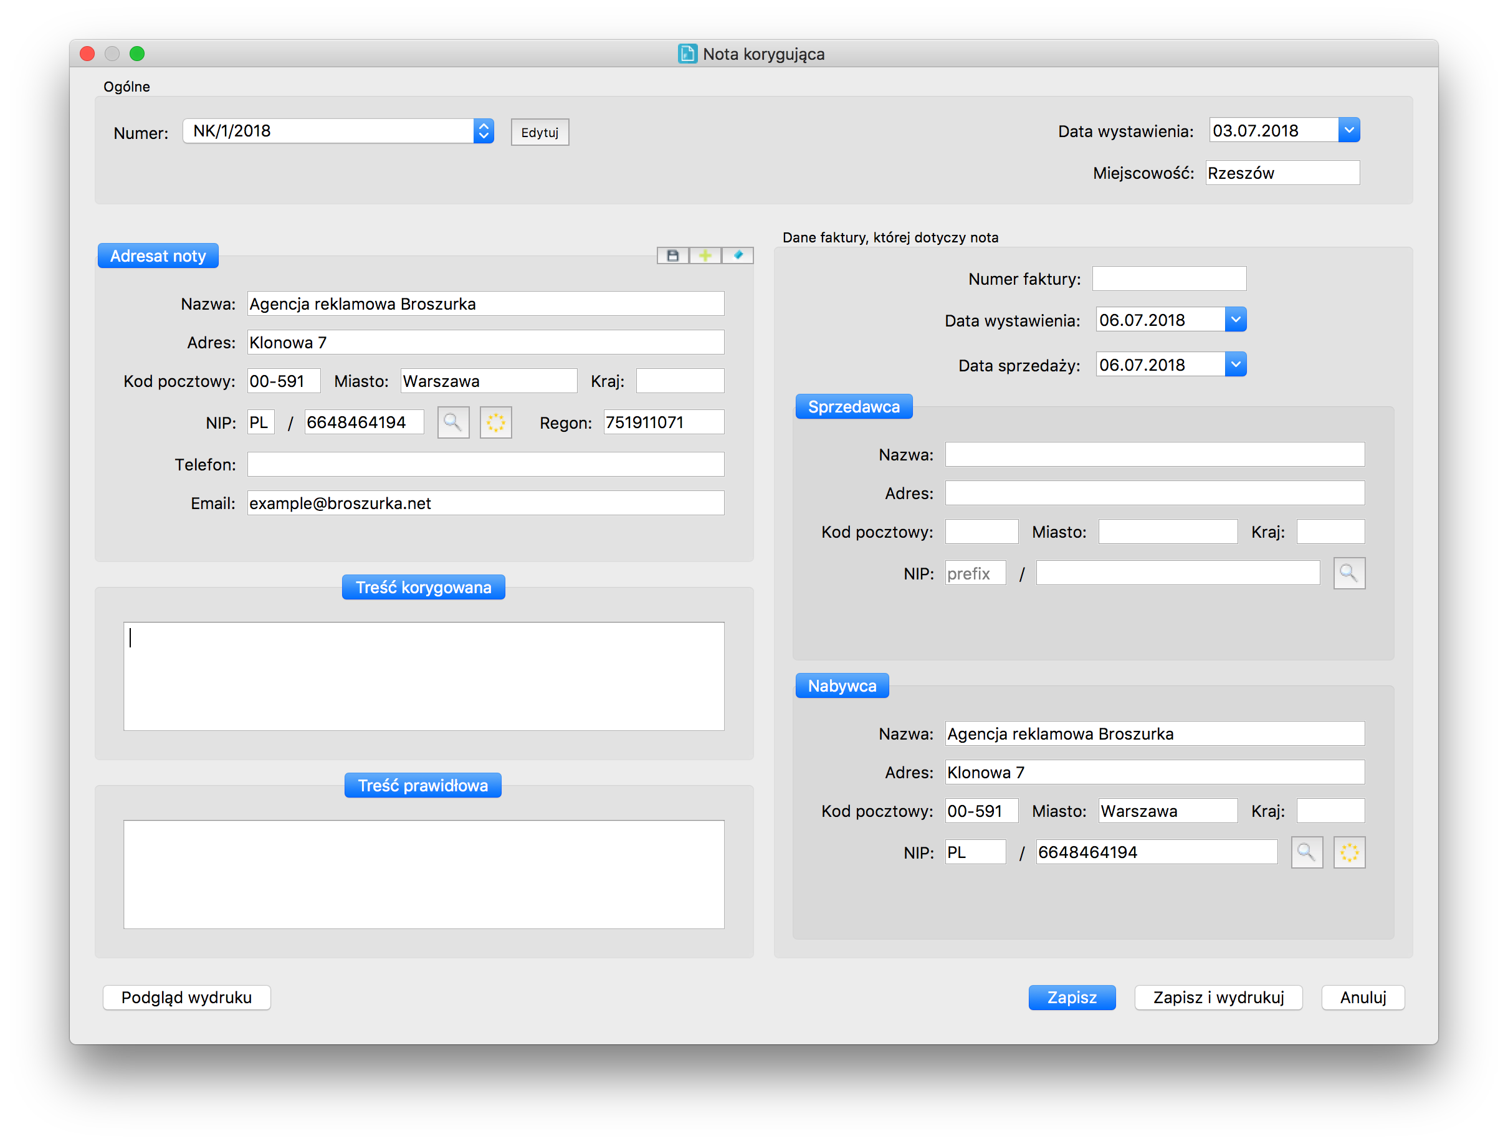
Task: Click the Nabywca Kod pocztowy field 00-591
Action: (x=981, y=811)
